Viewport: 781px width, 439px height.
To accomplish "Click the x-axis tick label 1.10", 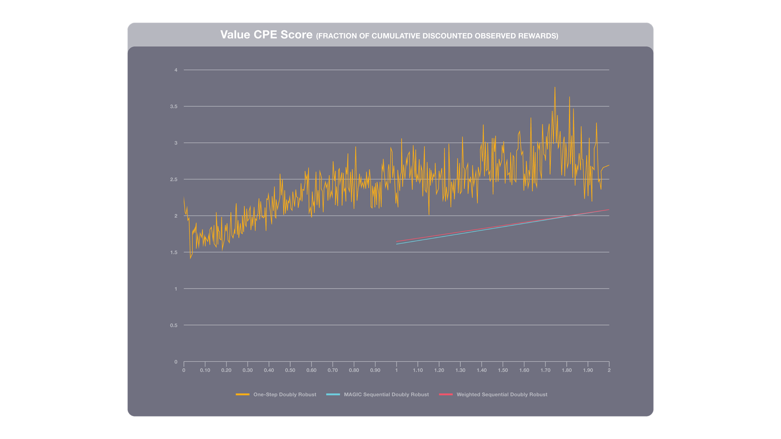I will (418, 370).
